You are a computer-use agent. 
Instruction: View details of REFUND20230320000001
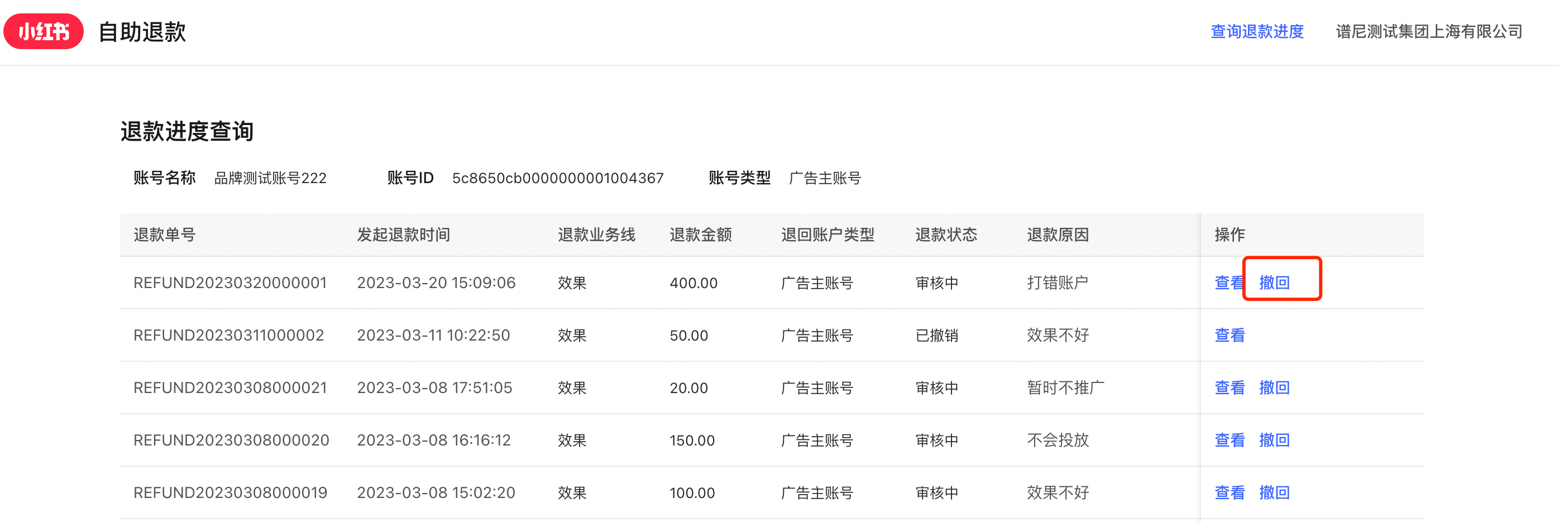(x=1229, y=282)
